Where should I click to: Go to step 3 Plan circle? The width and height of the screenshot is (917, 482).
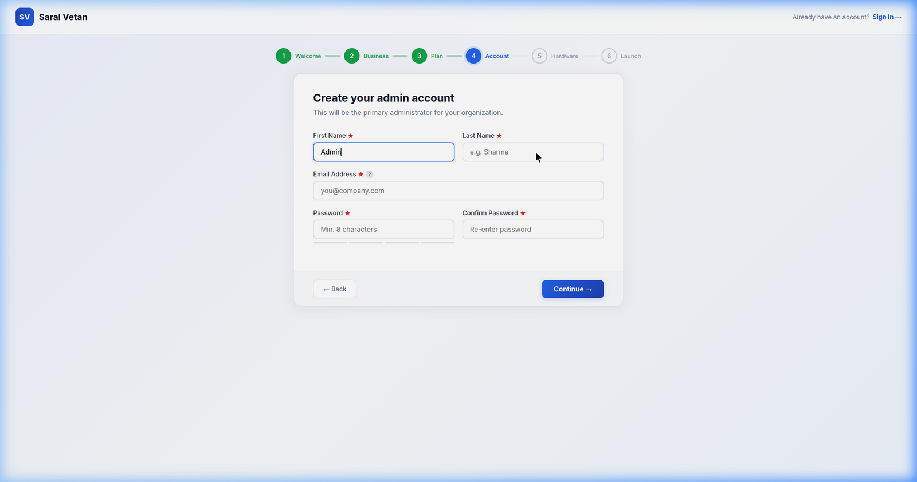coord(420,56)
